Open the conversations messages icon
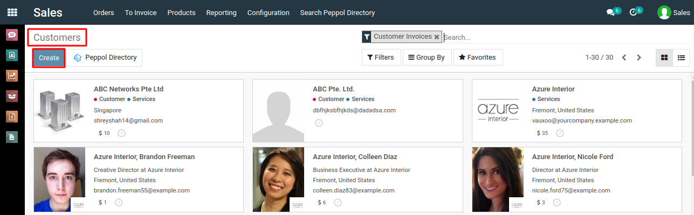The height and width of the screenshot is (215, 694). (x=610, y=12)
